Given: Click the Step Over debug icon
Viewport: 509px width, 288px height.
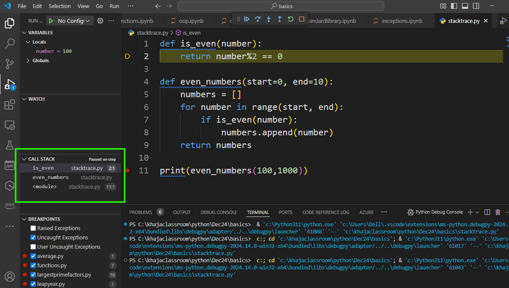Looking at the screenshot, I should click(257, 18).
